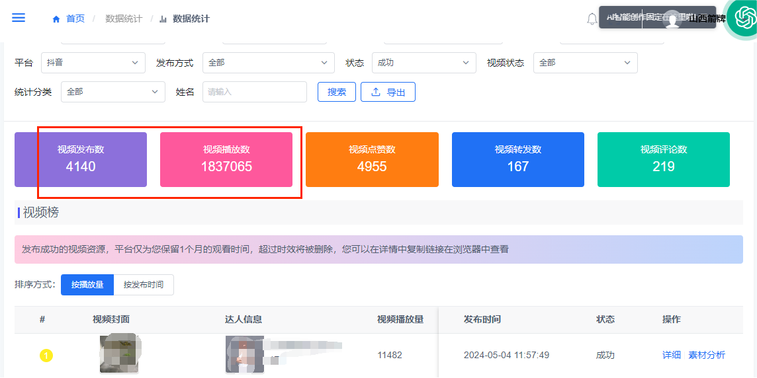Image resolution: width=757 pixels, height=378 pixels.
Task: Sort by 按发布时间
Action: [144, 284]
